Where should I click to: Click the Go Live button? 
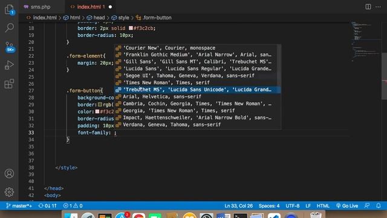[x=347, y=206]
